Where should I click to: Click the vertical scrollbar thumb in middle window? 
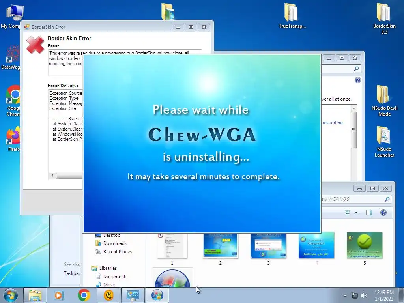(354, 129)
